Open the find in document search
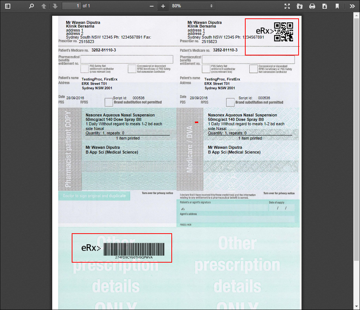The width and height of the screenshot is (360, 310). click(32, 6)
